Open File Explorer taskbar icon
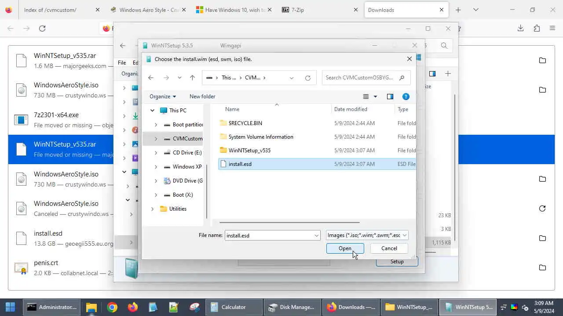The height and width of the screenshot is (316, 563). (x=91, y=307)
